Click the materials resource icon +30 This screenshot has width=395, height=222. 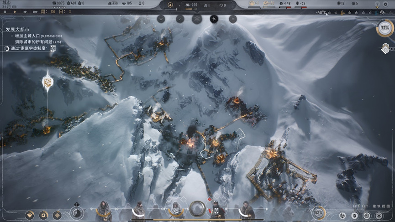point(269,4)
